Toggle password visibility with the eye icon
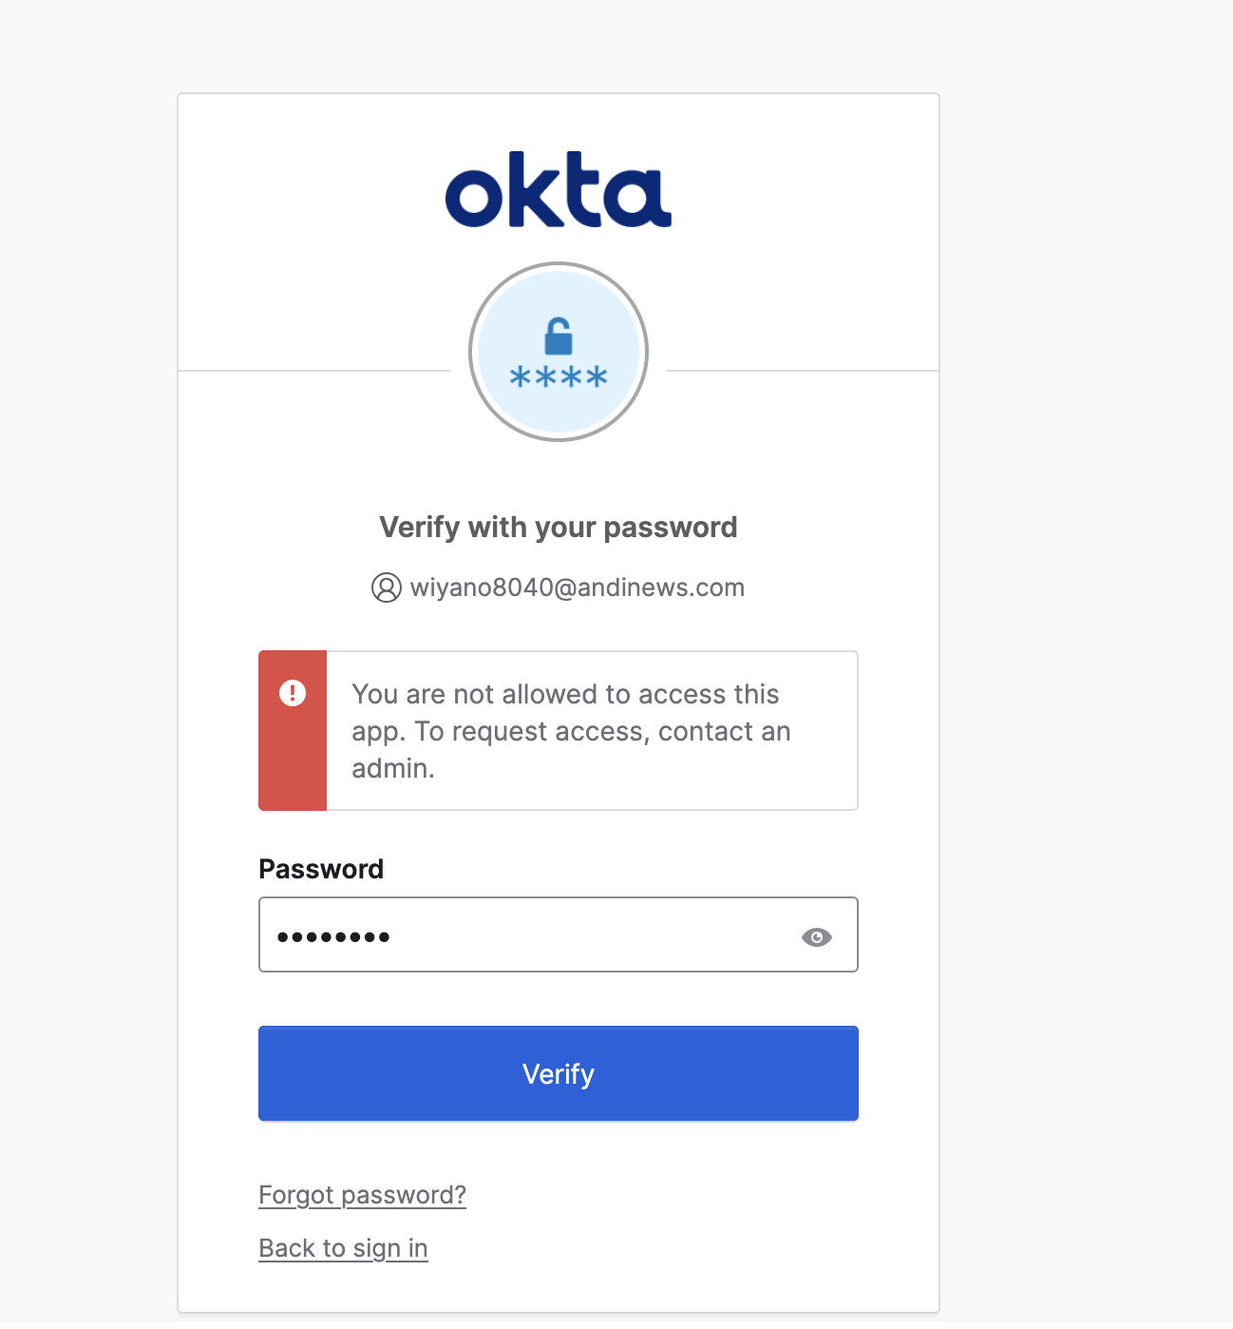Viewport: 1233px width, 1329px height. pos(817,937)
